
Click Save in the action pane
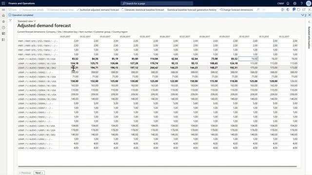pyautogui.click(x=13, y=10)
